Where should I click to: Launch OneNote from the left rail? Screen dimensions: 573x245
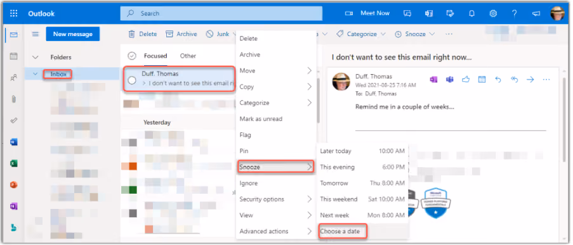point(14,206)
